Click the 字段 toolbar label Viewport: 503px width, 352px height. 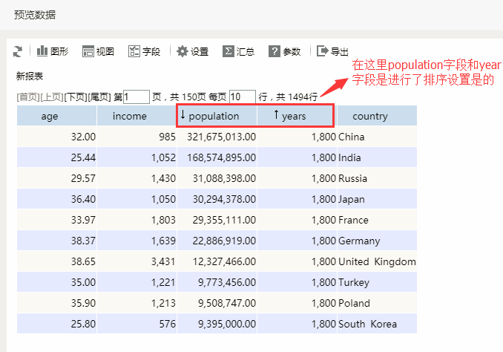151,51
